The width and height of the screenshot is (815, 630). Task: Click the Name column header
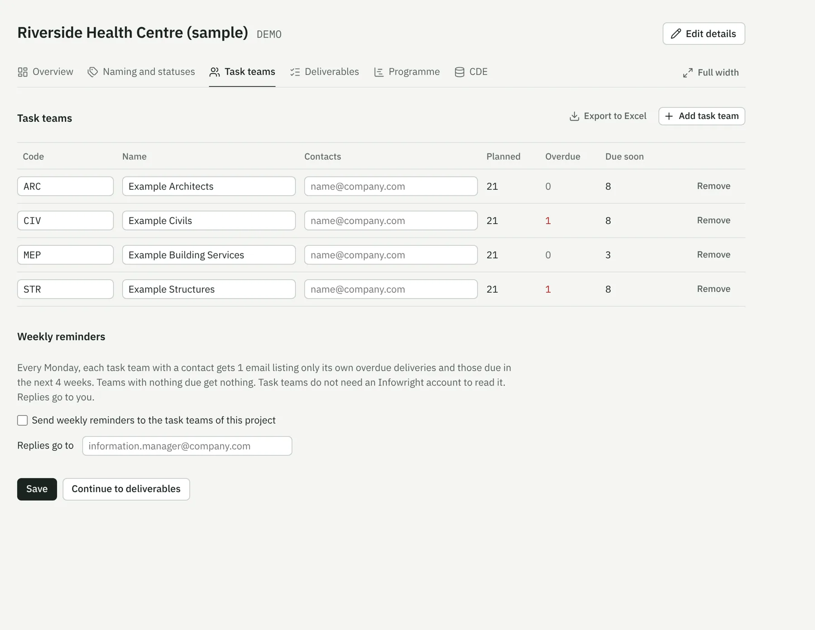(x=134, y=157)
